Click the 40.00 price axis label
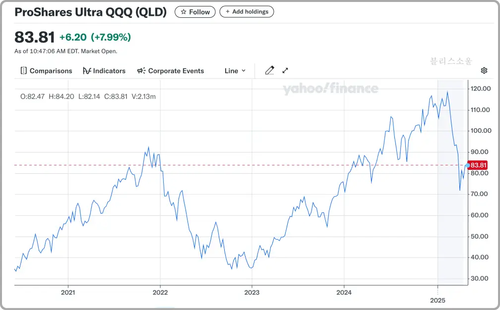 coord(480,257)
